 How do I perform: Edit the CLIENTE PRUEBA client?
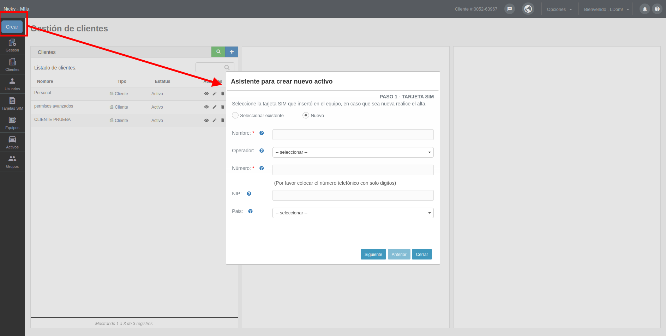coord(215,120)
